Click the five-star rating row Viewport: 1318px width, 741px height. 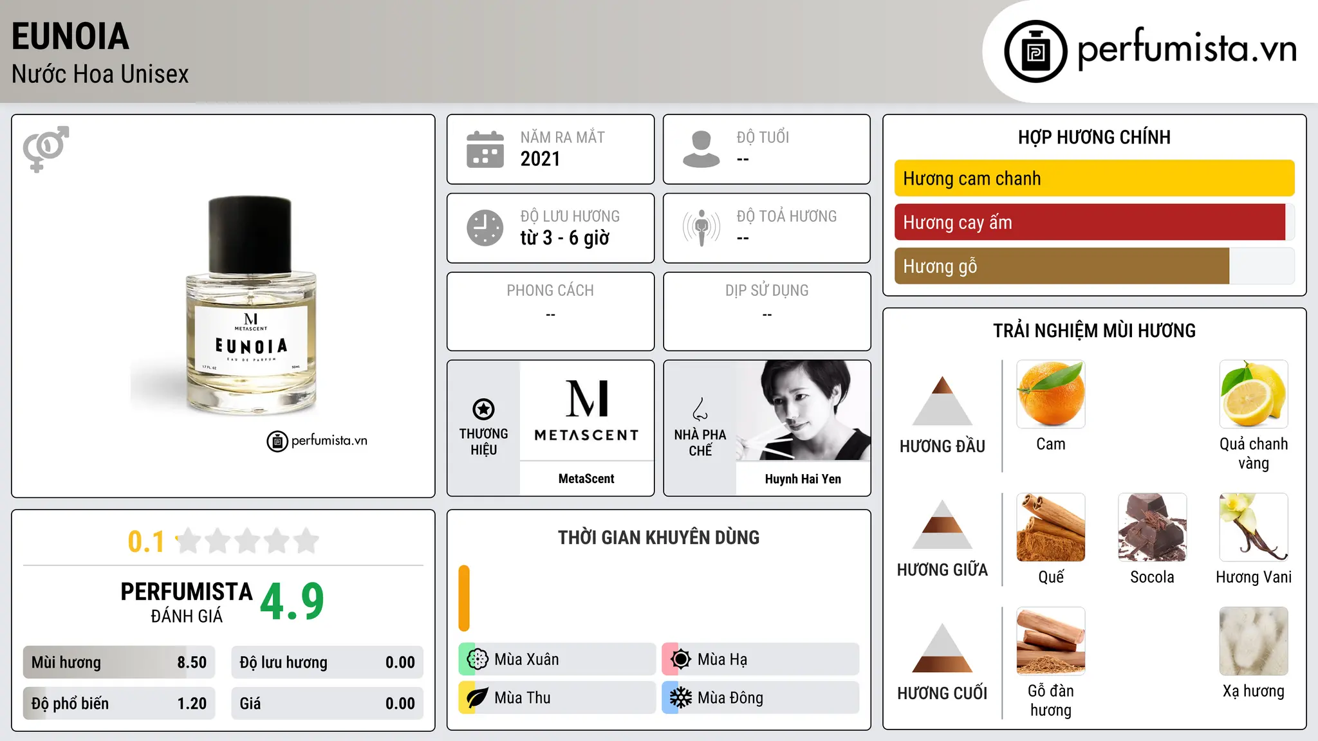(248, 541)
